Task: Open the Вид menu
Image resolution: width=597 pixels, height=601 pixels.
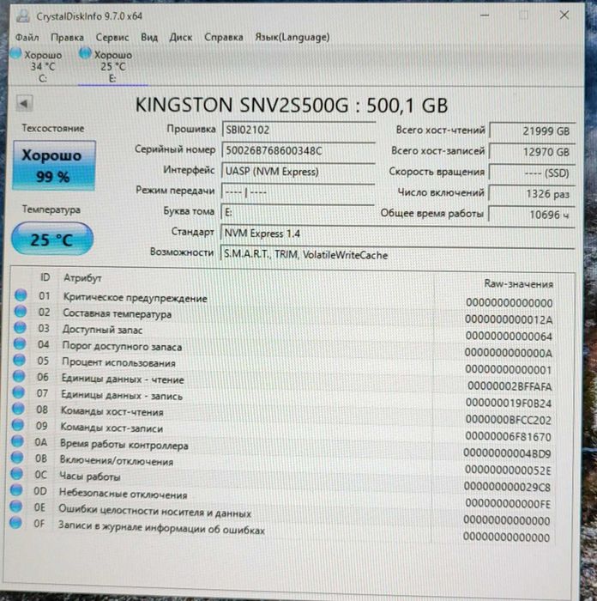Action: tap(149, 37)
